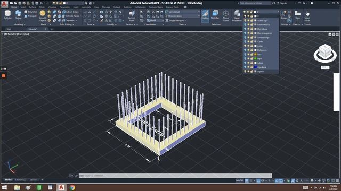The width and height of the screenshot is (341, 191).
Task: Click the Group tool
Action: pos(283,15)
